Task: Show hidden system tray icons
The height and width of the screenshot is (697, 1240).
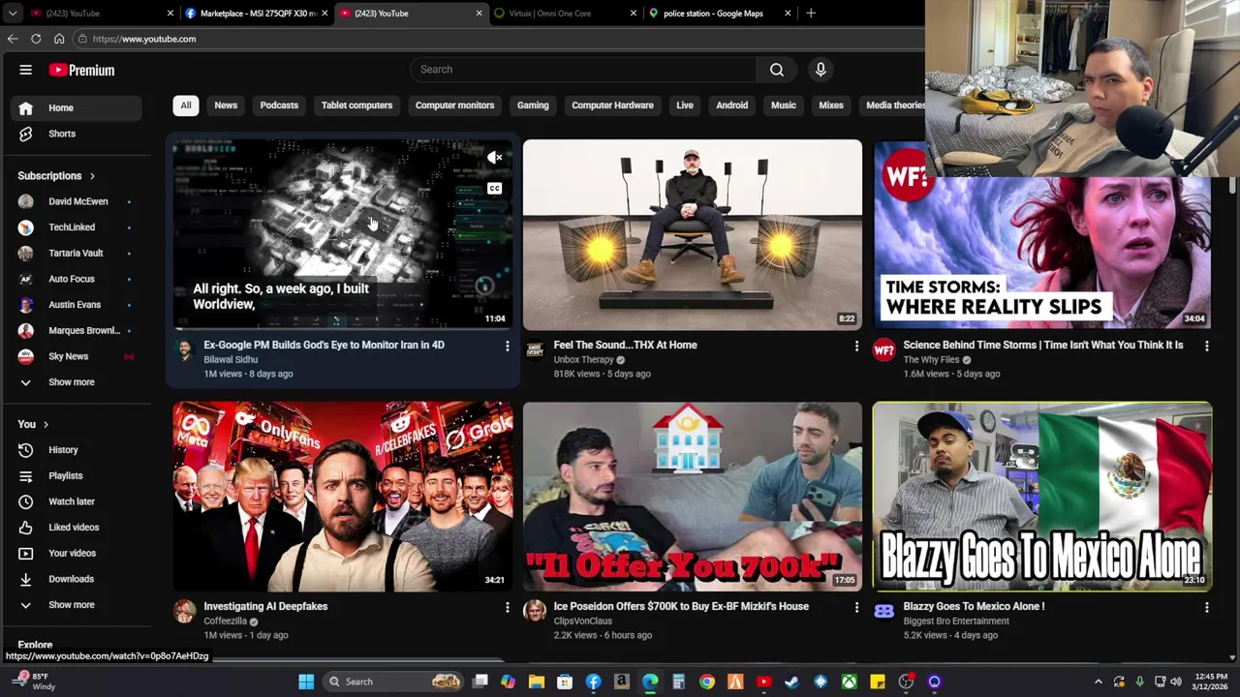Action: [1098, 682]
